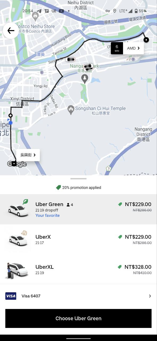The width and height of the screenshot is (157, 341).
Task: Expand payment options with Visa 6407 chevron
Action: coord(150,296)
